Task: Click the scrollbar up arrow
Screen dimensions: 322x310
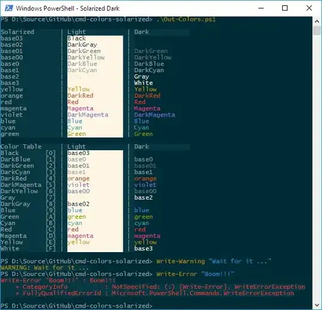Action: pyautogui.click(x=317, y=21)
